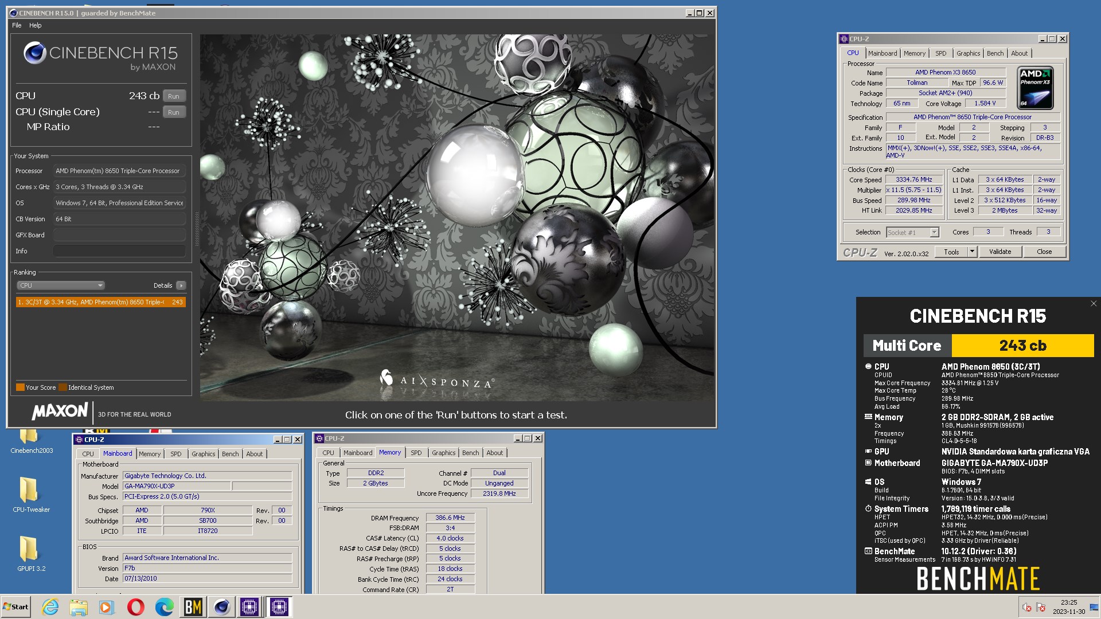Click the BenchMate version section icon
This screenshot has height=619, width=1101.
click(x=868, y=551)
